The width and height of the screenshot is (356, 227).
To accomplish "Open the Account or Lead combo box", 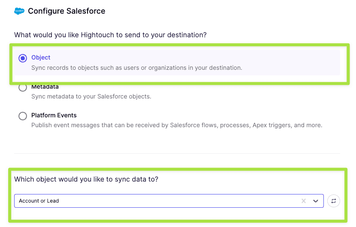I will coord(154,201).
